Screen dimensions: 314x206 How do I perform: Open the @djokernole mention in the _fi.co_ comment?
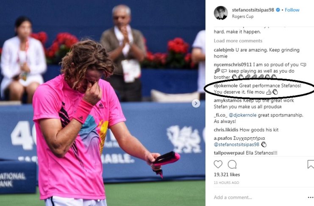point(242,115)
